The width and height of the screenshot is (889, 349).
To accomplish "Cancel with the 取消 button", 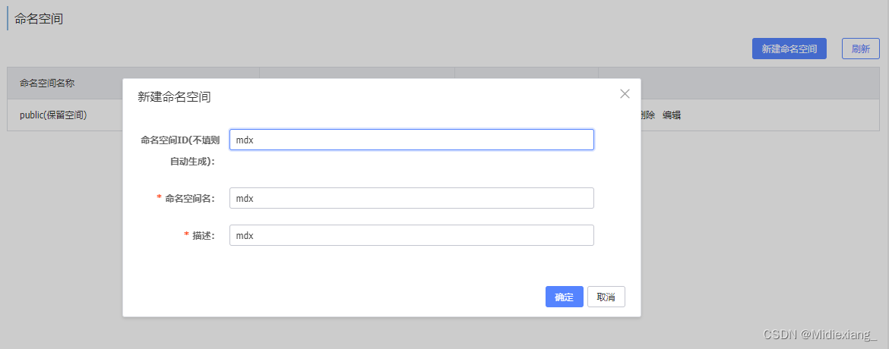I will [x=606, y=297].
